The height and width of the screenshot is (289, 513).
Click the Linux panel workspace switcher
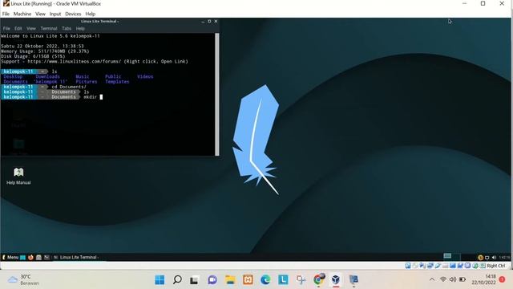click(x=452, y=256)
